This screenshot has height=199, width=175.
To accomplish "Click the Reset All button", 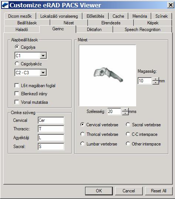I will 159,191.
